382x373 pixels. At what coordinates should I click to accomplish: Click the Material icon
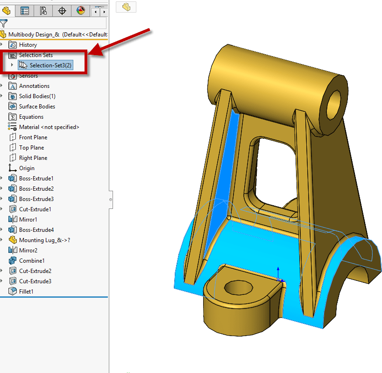[13, 127]
